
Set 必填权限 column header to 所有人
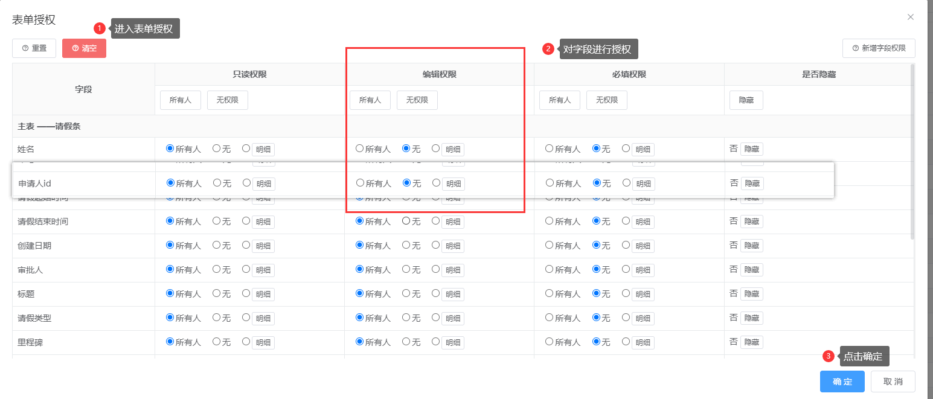pyautogui.click(x=559, y=100)
